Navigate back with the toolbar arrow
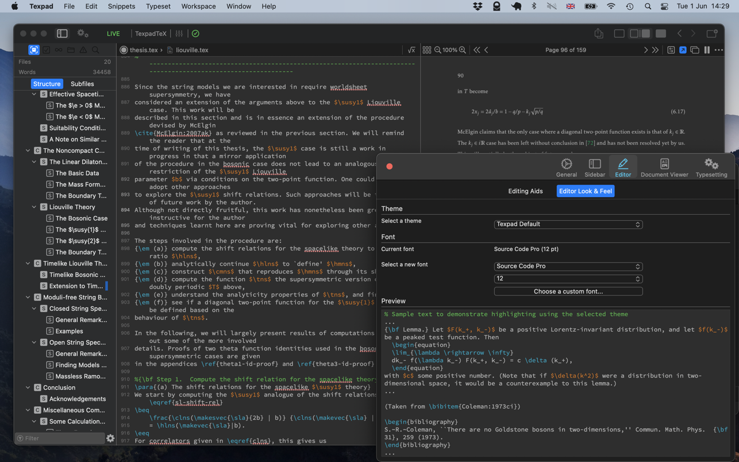The image size is (739, 462). pyautogui.click(x=680, y=33)
